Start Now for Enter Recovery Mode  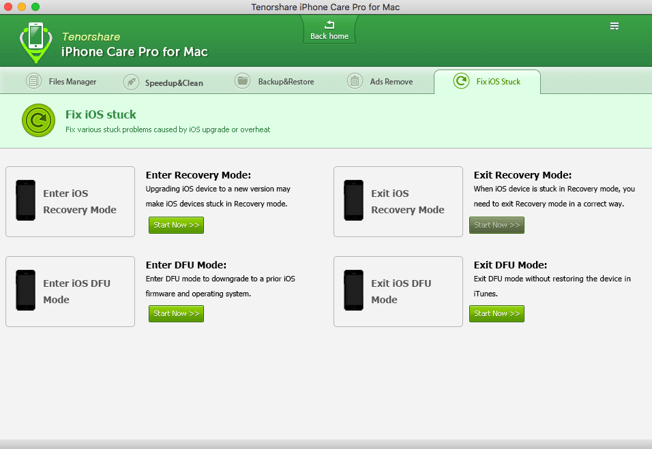click(177, 225)
